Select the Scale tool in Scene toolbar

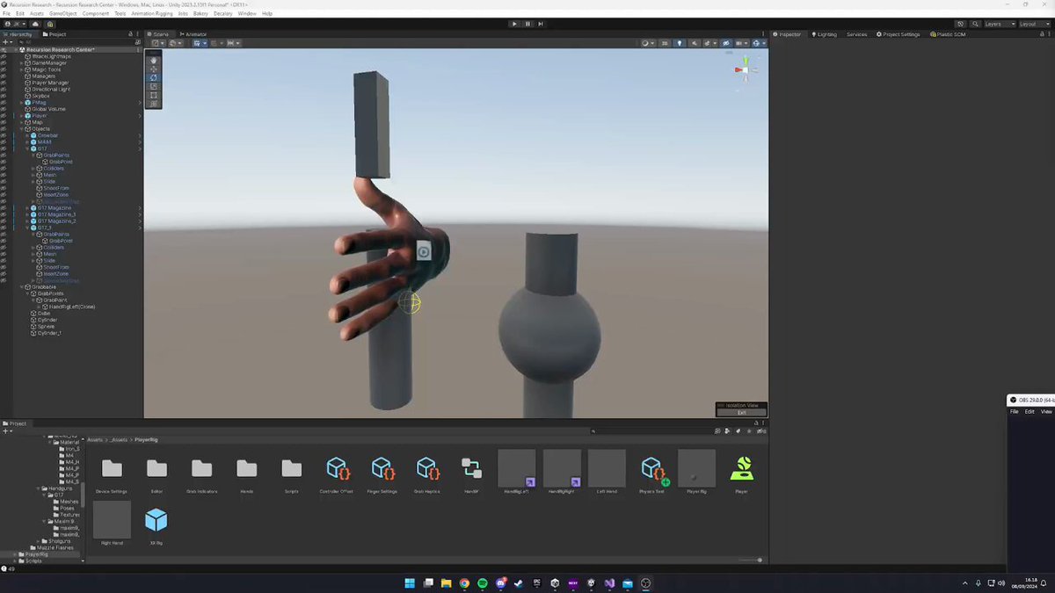click(x=154, y=86)
